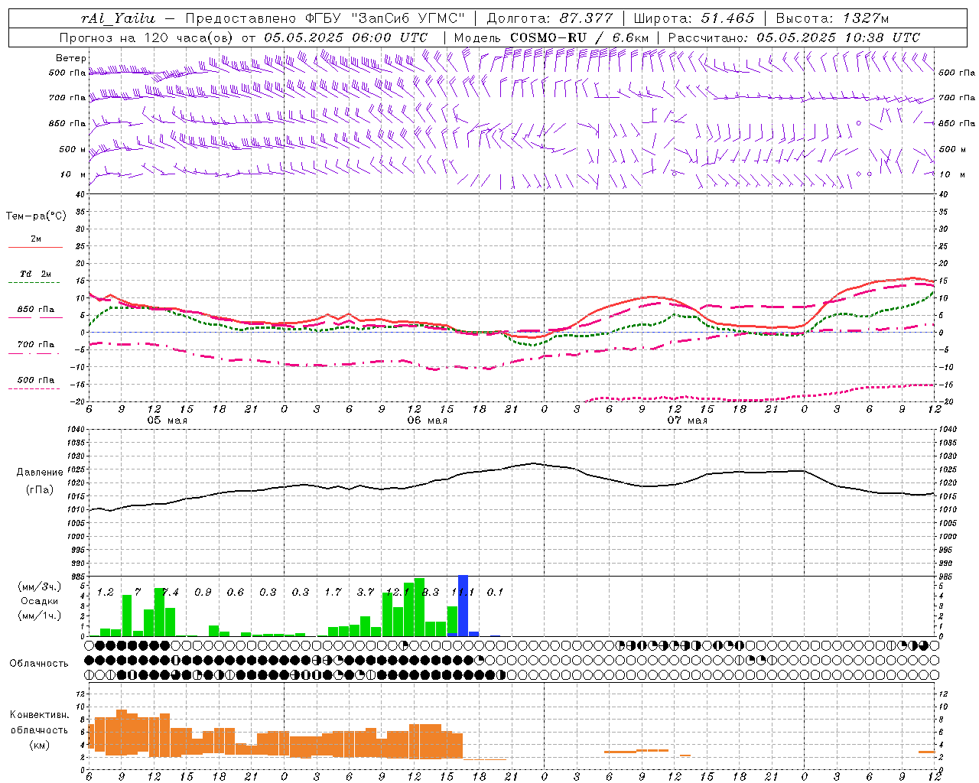979x783 pixels.
Task: Click the Td 2м dew point legend entry
Action: click(36, 274)
